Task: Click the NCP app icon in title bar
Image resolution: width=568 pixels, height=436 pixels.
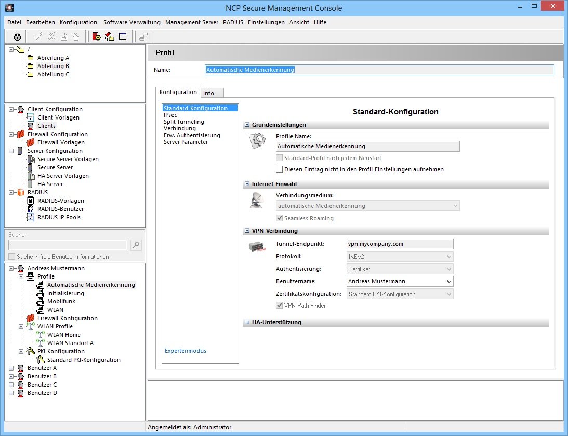Action: point(9,7)
